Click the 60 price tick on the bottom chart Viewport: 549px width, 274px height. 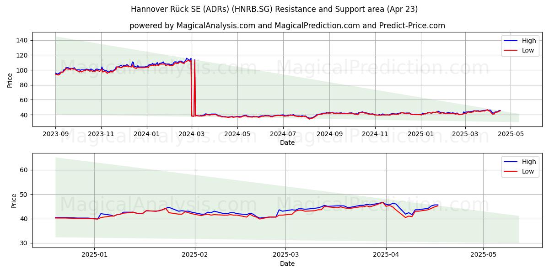(24, 170)
